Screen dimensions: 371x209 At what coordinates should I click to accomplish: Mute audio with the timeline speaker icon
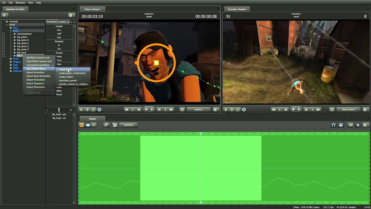(x=358, y=125)
